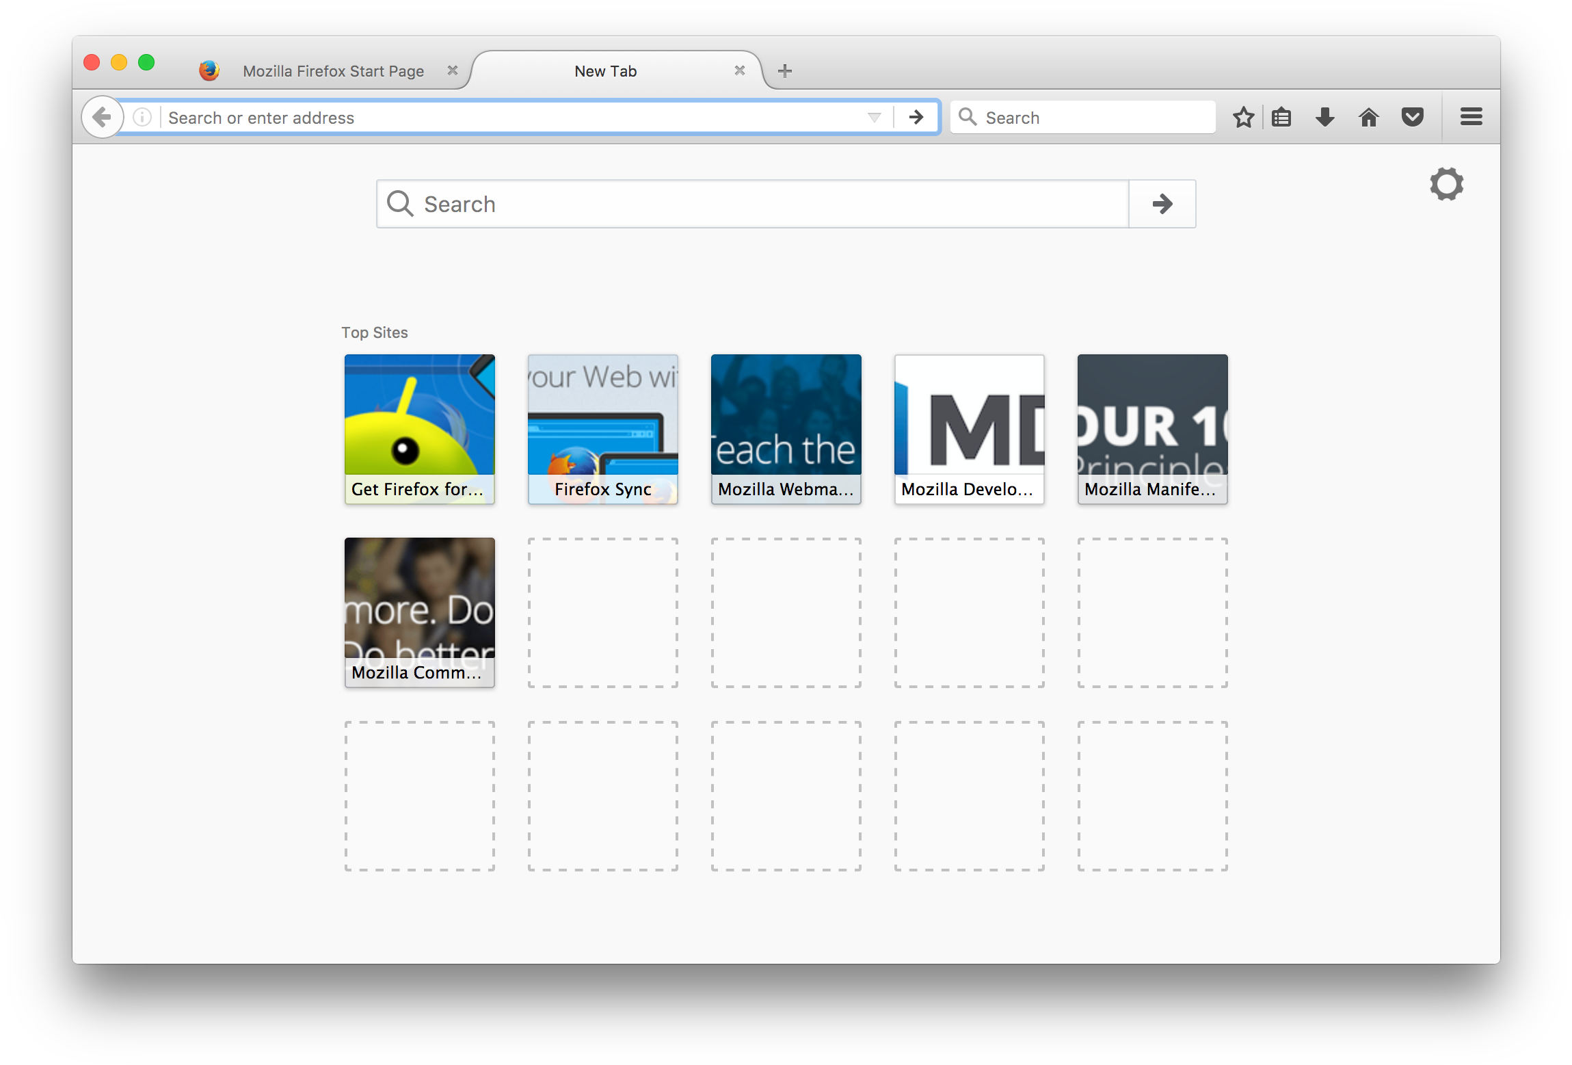The image size is (1572, 1065).
Task: Click the Top Sites heading
Action: click(375, 332)
